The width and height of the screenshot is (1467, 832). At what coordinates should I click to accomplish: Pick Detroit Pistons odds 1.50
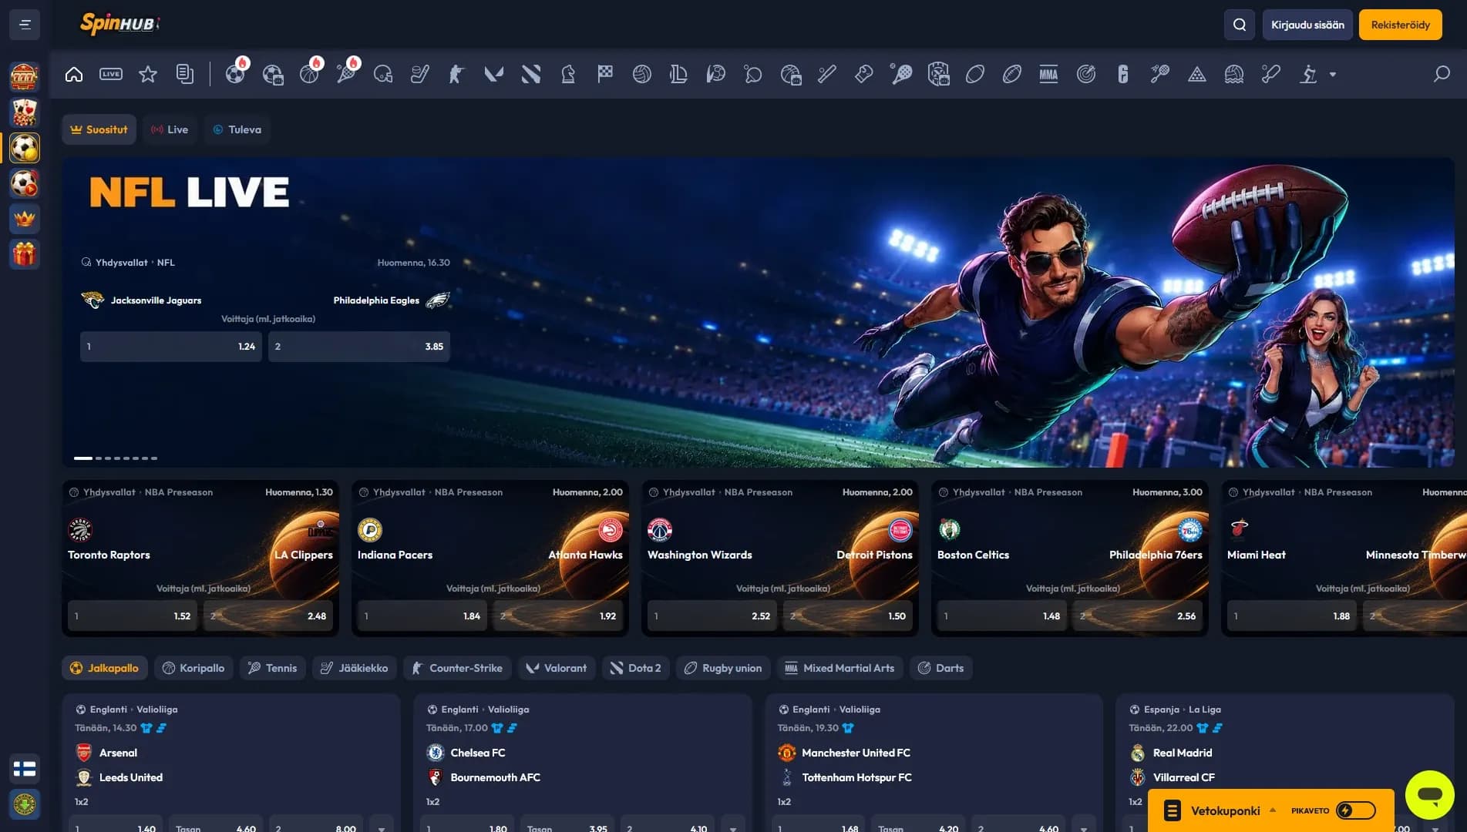click(848, 616)
